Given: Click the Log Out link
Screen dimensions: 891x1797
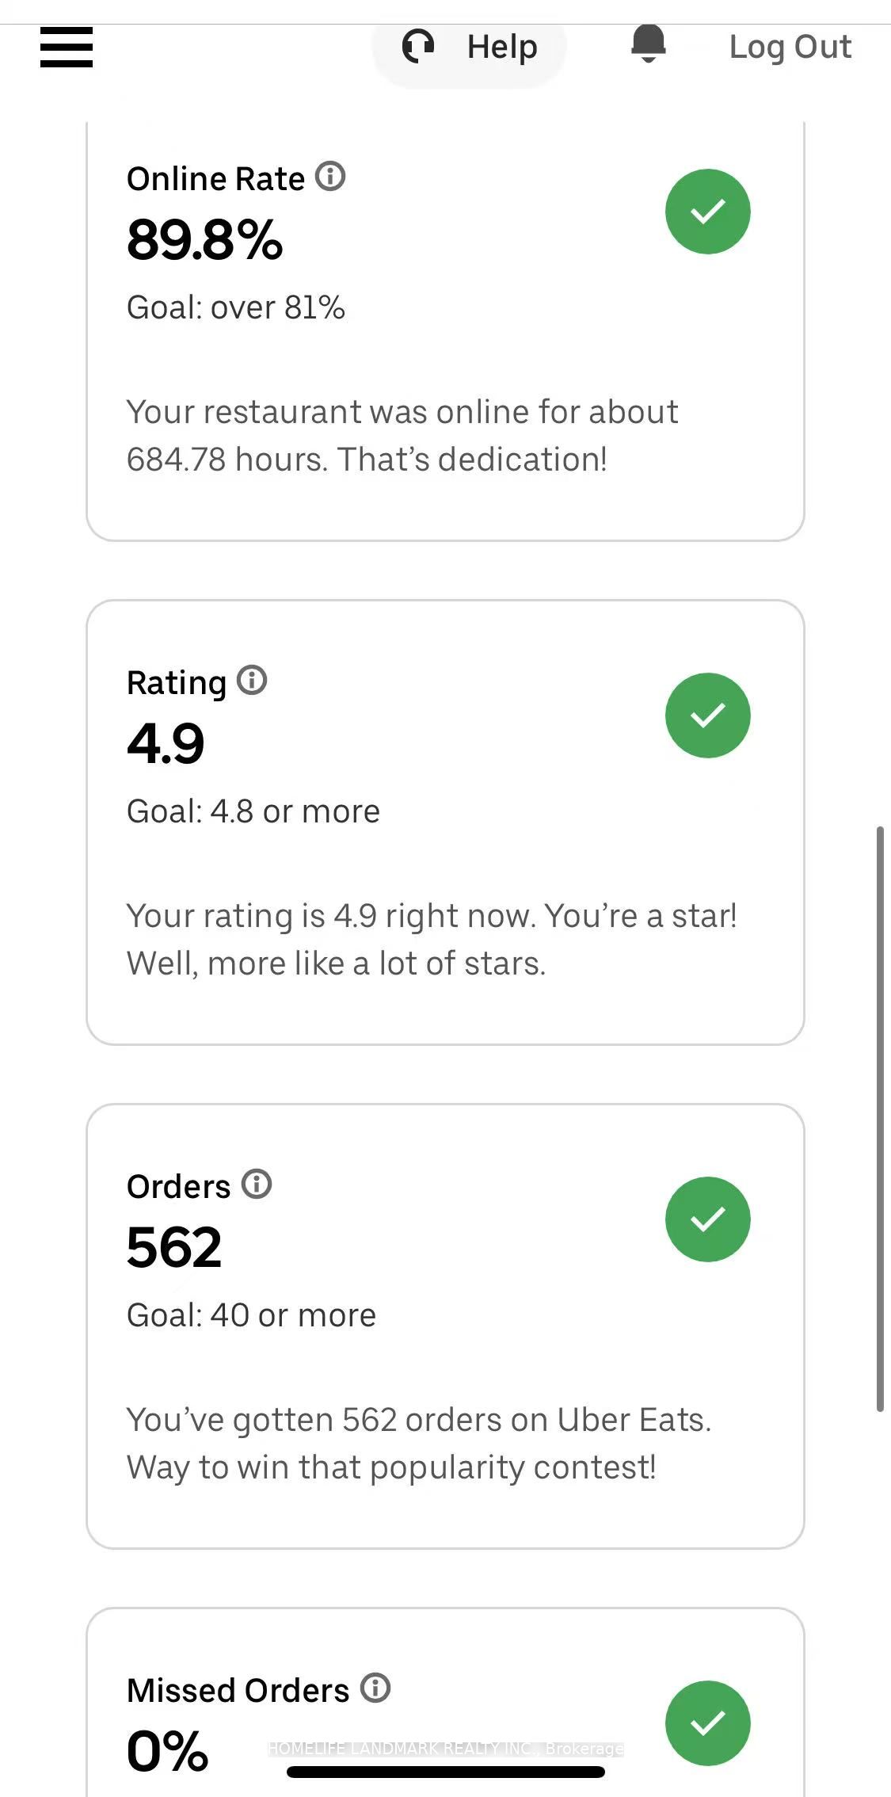Looking at the screenshot, I should click(790, 47).
